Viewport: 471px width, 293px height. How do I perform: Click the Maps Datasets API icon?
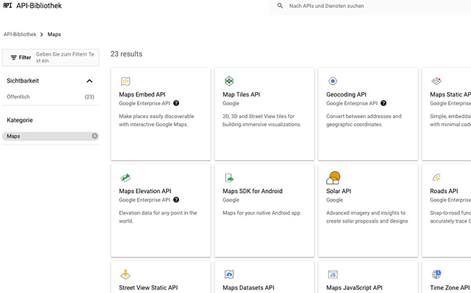(x=229, y=274)
